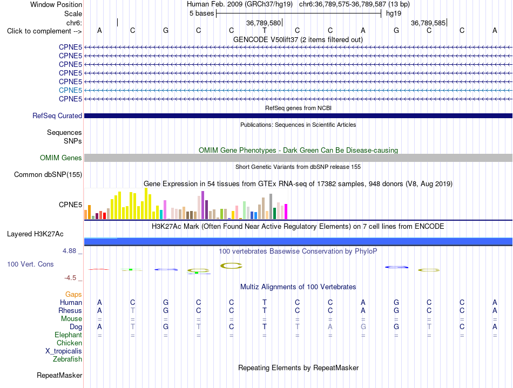Click the CPNE5 GTEx expression label
The image size is (513, 388).
point(70,205)
